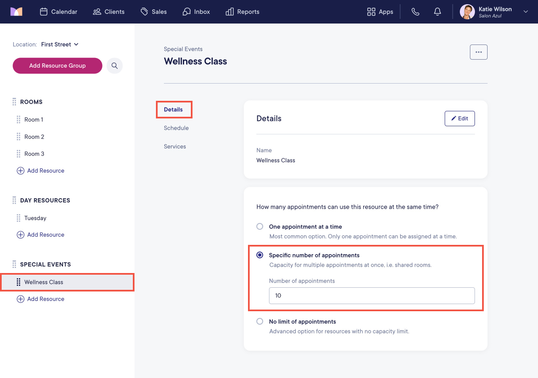Screen dimensions: 538x378
Task: Open the Calendar menu item
Action: (58, 12)
